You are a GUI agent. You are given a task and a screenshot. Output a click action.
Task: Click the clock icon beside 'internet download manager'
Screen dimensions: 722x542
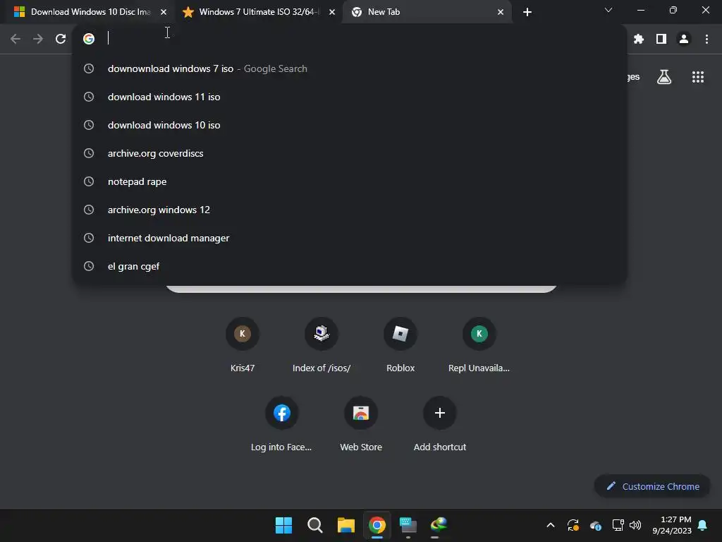click(x=89, y=238)
